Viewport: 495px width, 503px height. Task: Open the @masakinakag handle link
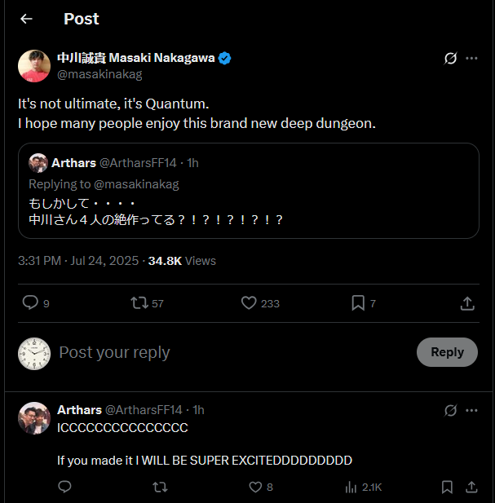tap(99, 74)
